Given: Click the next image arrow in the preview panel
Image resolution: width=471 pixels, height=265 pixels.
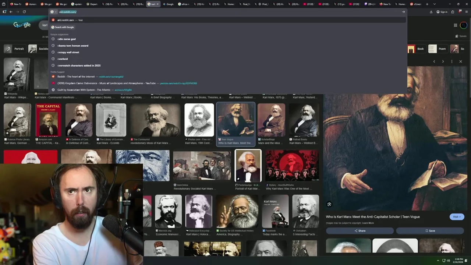Looking at the screenshot, I should 443,61.
